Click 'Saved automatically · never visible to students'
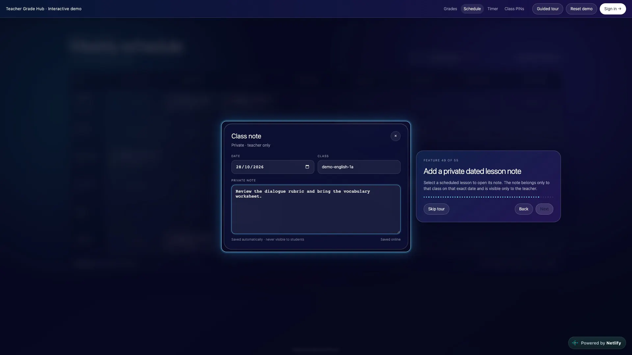The width and height of the screenshot is (632, 355). tap(268, 240)
